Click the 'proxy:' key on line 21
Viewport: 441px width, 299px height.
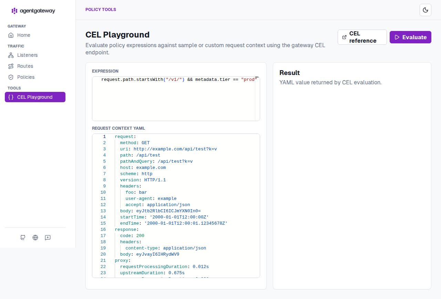(123, 260)
